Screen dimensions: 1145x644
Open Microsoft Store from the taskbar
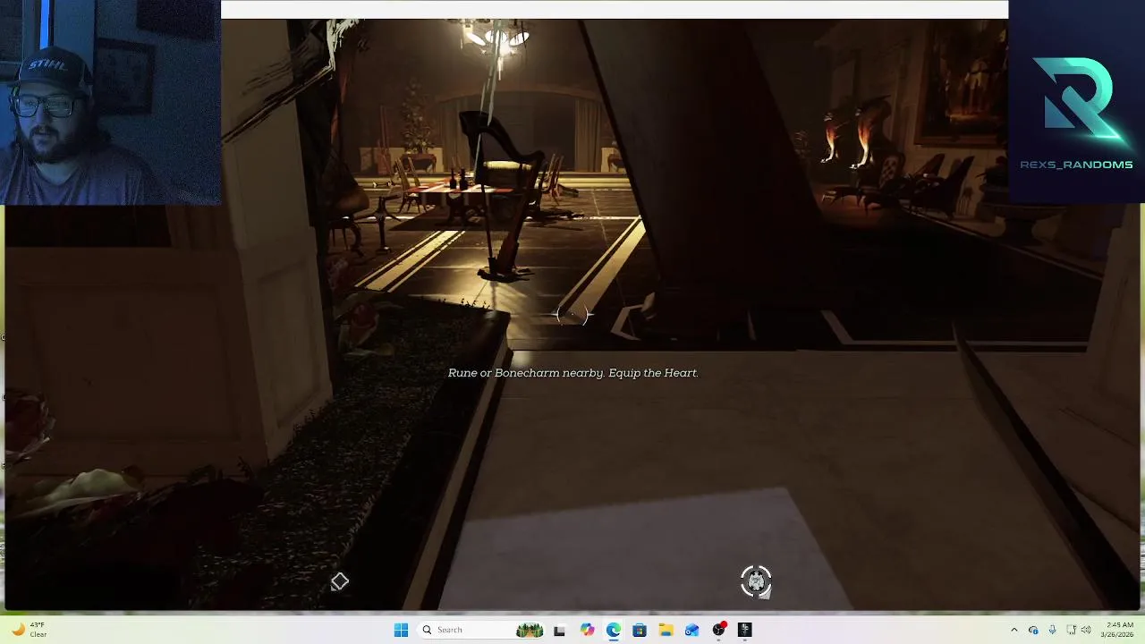tap(640, 630)
